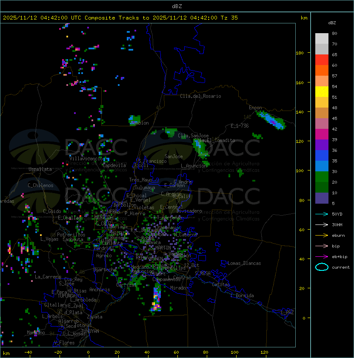Click the 'Zapata' map label
This screenshot has height=358, width=354.
[94, 317]
